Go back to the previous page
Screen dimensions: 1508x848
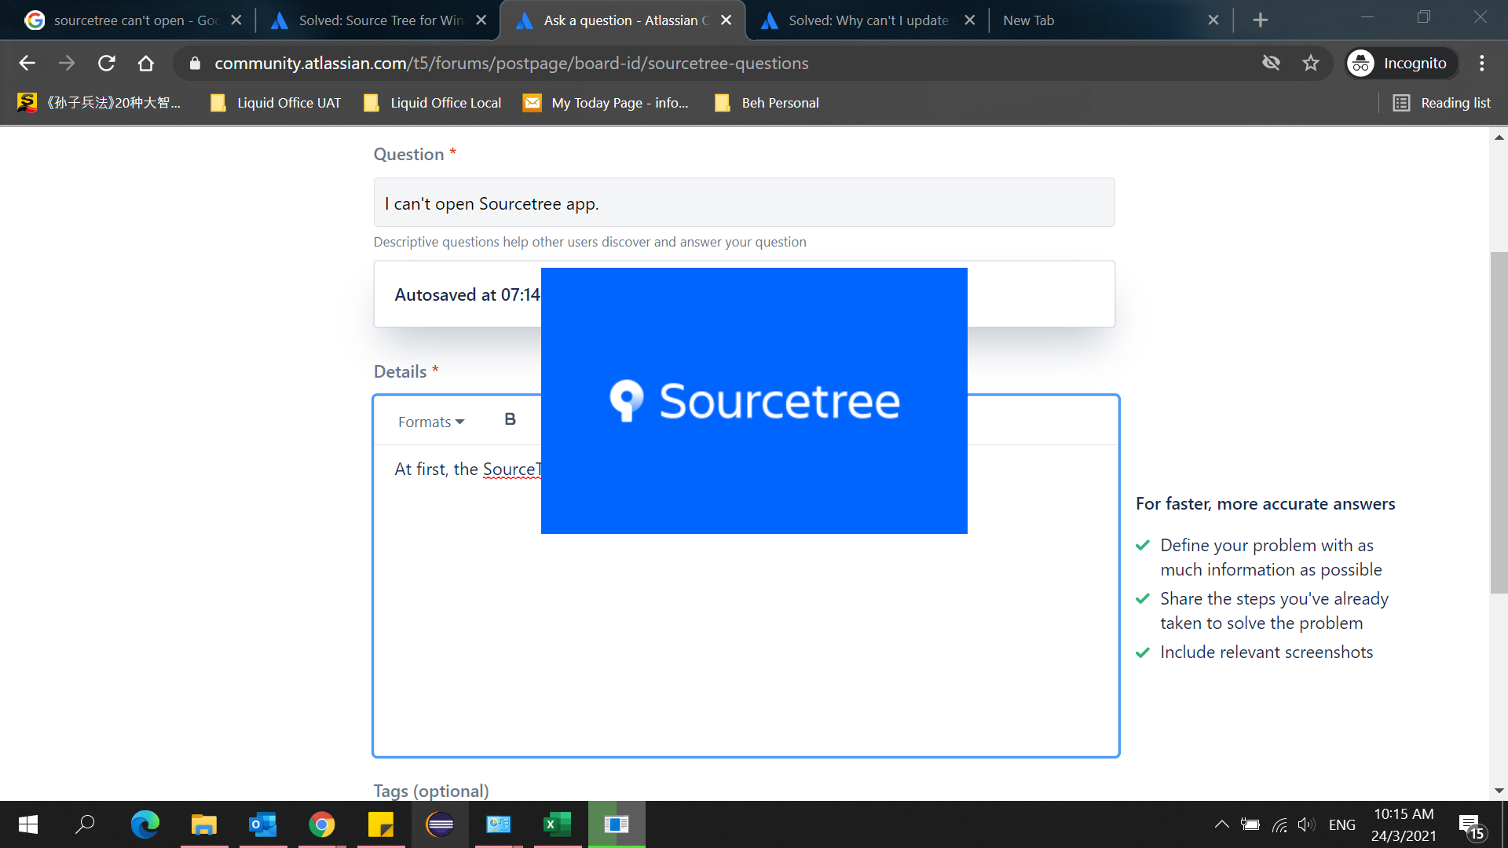(x=27, y=63)
